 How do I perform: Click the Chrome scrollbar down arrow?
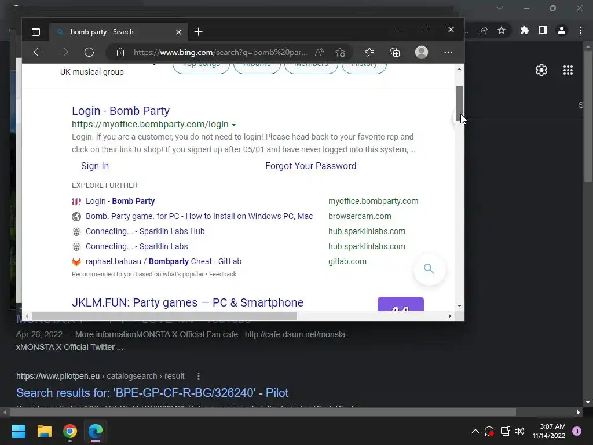pyautogui.click(x=588, y=402)
